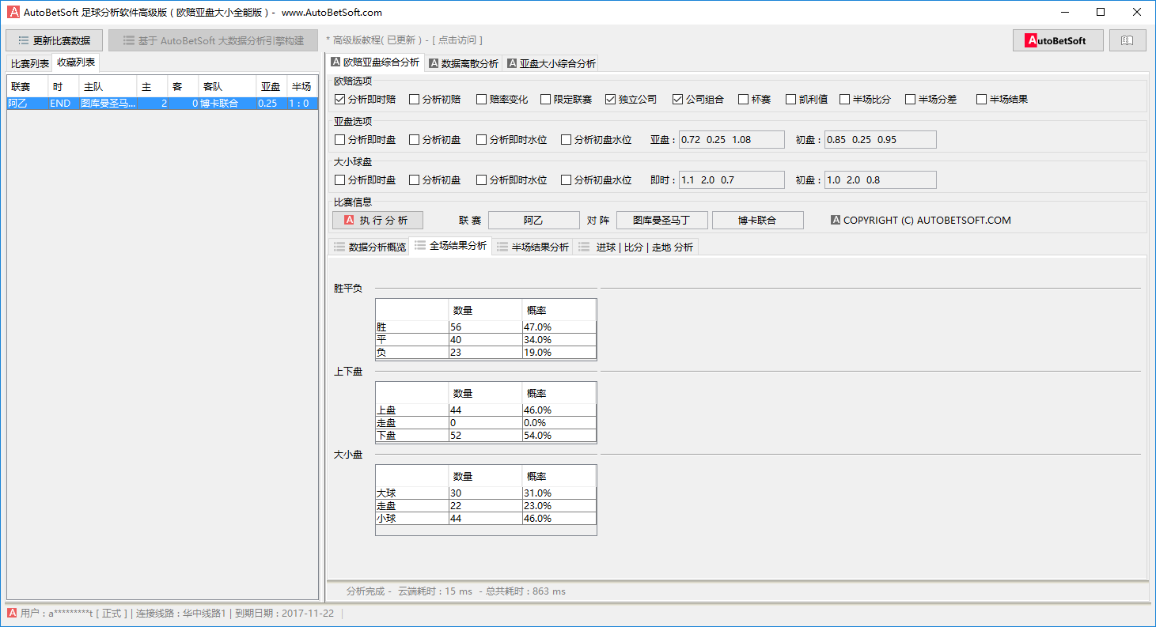Click the 更新比赛数据 button
Viewport: 1156px width, 627px height.
54,40
